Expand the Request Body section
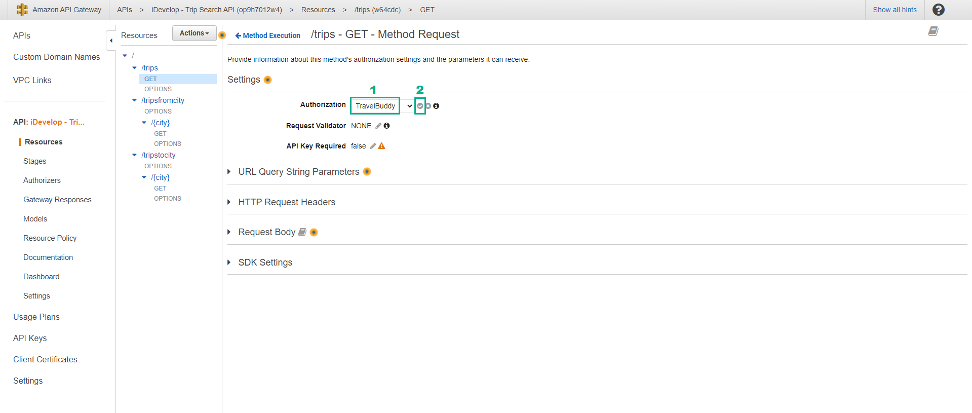 (x=229, y=232)
